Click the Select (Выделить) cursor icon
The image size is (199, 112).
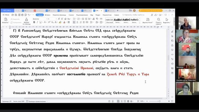pyautogui.click(x=167, y=19)
